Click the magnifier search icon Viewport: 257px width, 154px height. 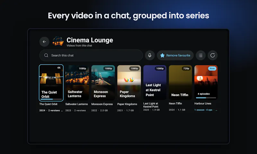coord(46,55)
